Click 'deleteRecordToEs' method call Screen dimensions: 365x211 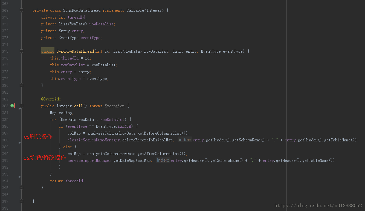140,140
